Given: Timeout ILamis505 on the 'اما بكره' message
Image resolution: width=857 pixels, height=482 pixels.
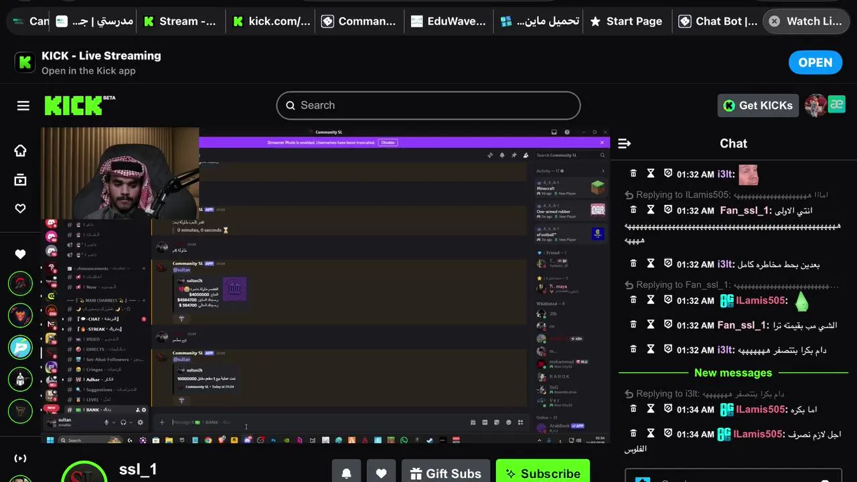Looking at the screenshot, I should (x=651, y=409).
